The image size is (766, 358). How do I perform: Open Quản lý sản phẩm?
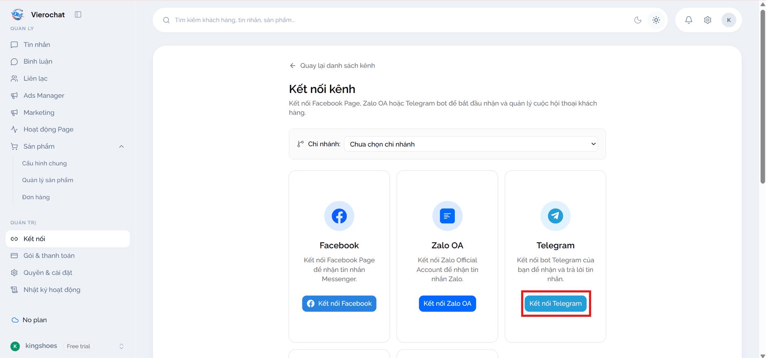[47, 180]
